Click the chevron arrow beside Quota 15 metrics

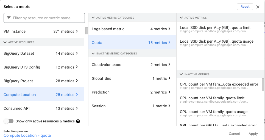pyautogui.click(x=169, y=43)
